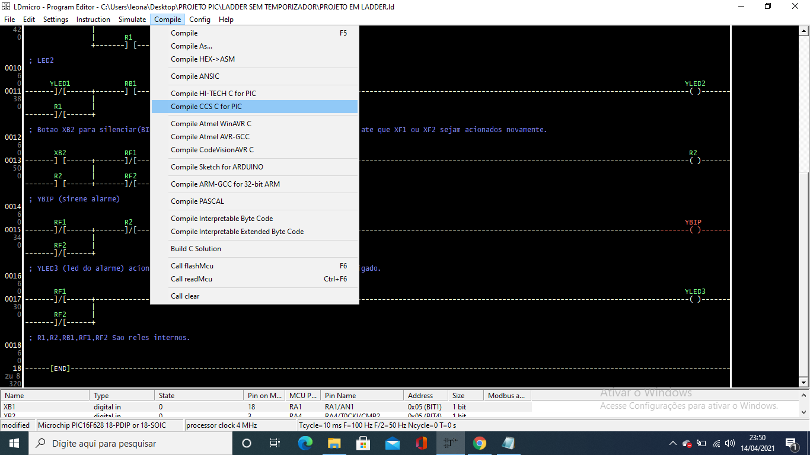Open Mail app from taskbar
This screenshot has width=810, height=455.
392,443
